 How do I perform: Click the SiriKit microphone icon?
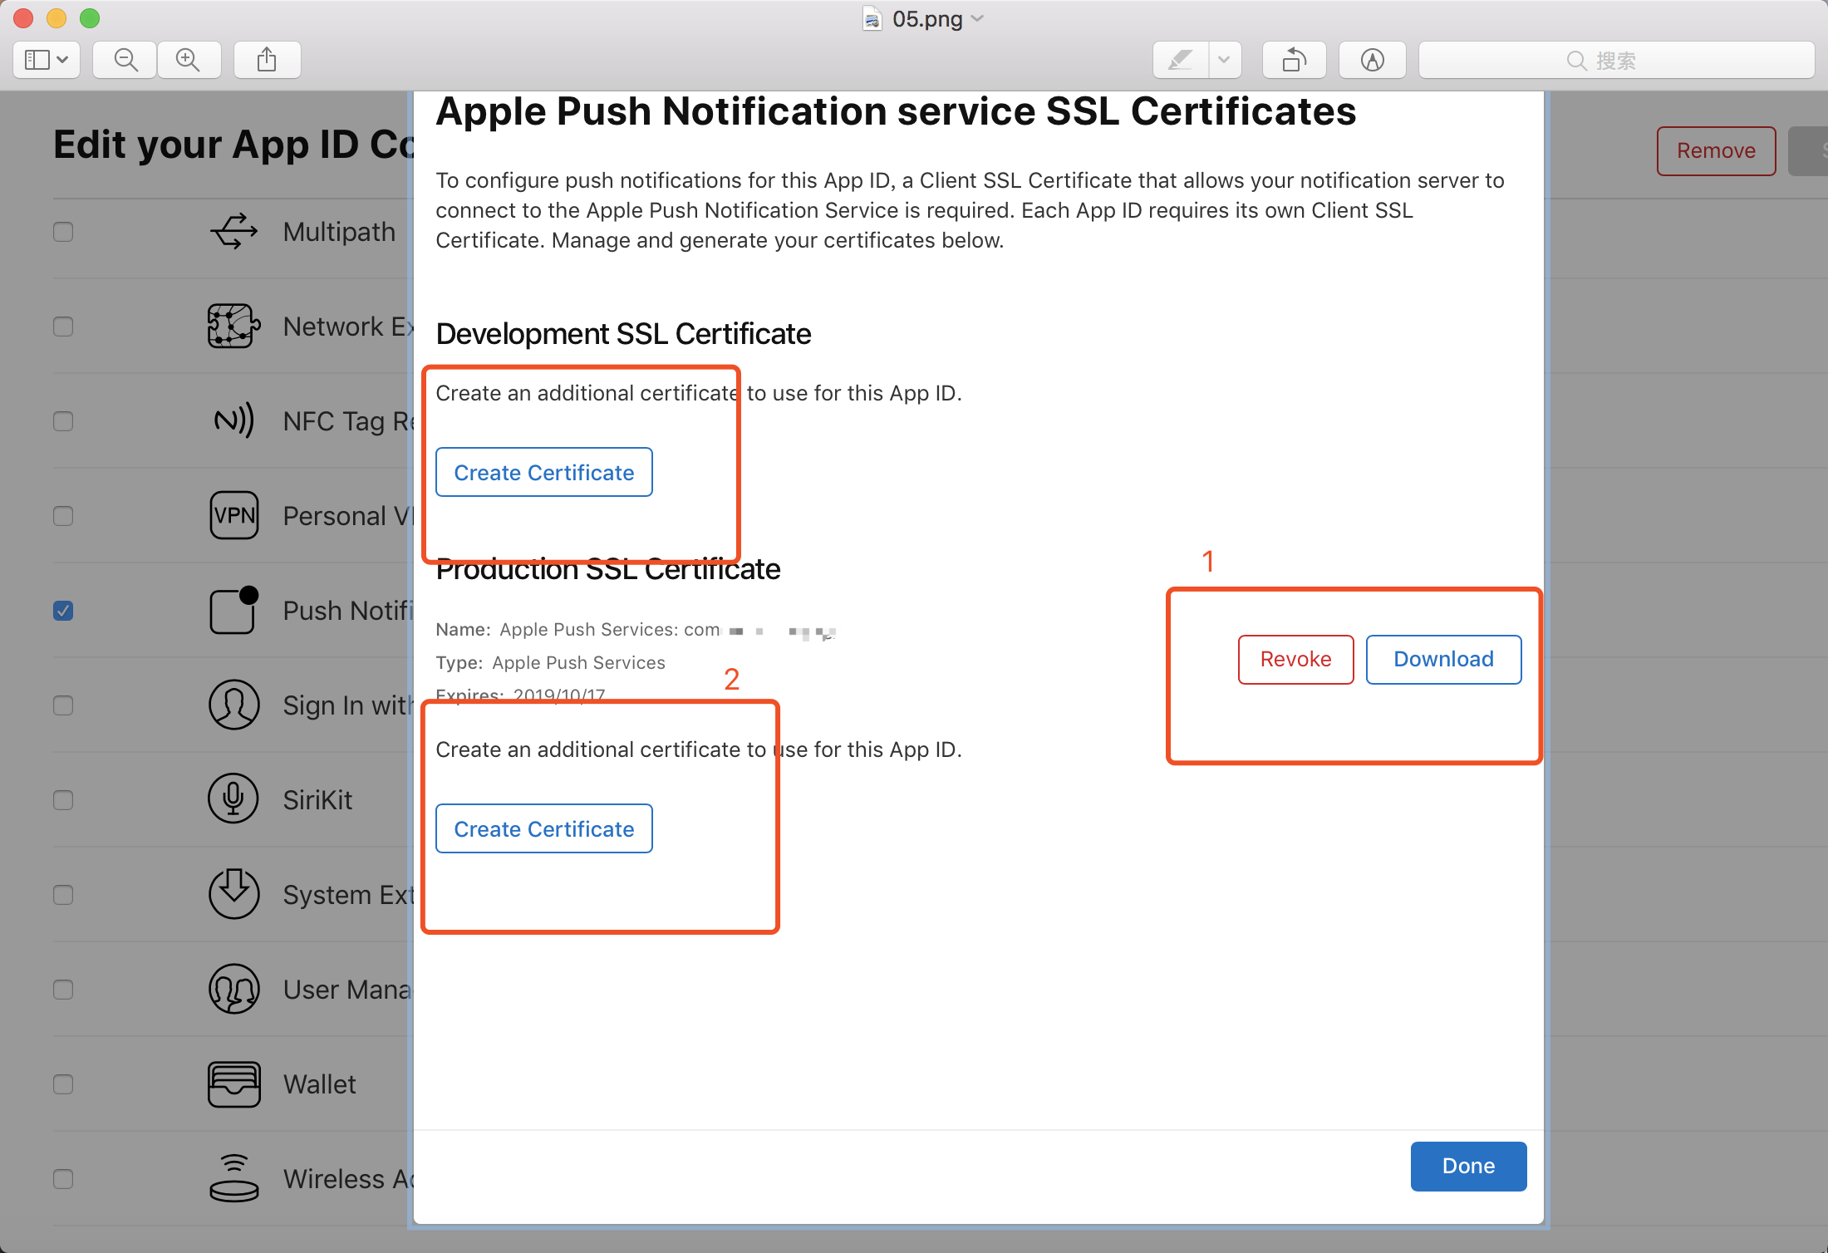234,798
